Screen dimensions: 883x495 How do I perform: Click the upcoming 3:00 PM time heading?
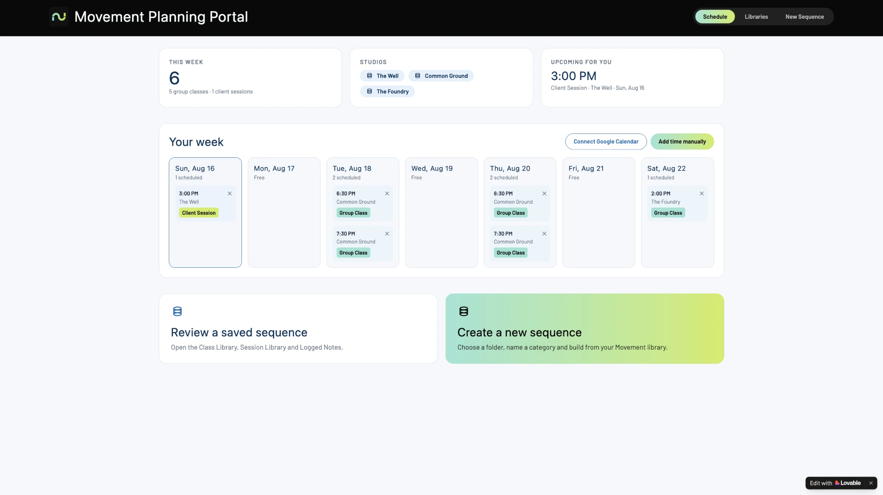(573, 76)
